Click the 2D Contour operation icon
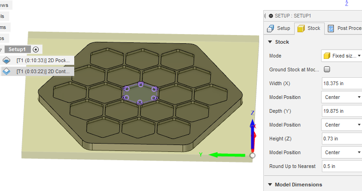This screenshot has height=191, width=362. click(x=6, y=71)
